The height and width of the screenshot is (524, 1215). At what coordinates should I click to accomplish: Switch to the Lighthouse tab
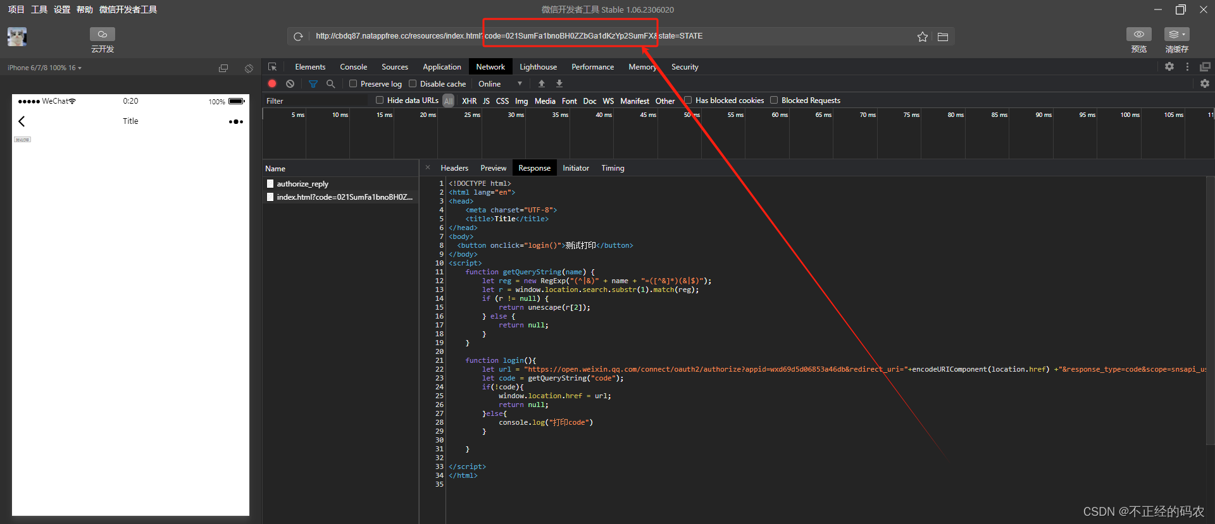tap(539, 66)
